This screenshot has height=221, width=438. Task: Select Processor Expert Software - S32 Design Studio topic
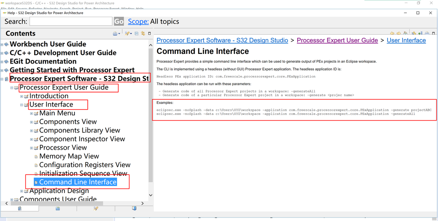pos(79,79)
